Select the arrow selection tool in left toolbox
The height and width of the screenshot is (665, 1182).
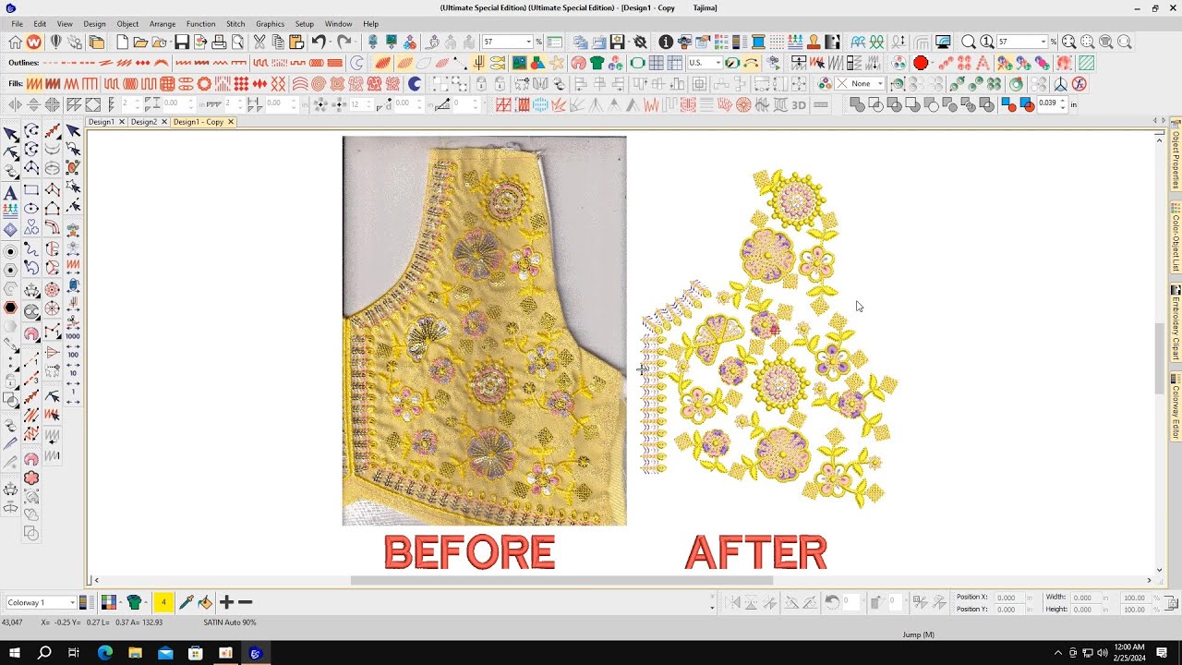pyautogui.click(x=10, y=134)
